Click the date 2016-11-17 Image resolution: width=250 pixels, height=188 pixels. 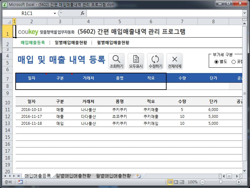pyautogui.click(x=32, y=117)
